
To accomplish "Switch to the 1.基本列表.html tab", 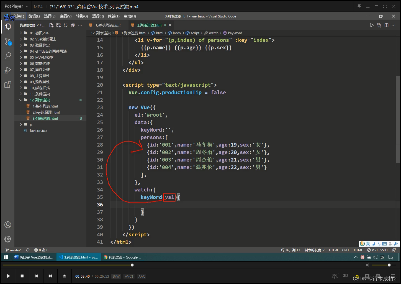I will (107, 25).
